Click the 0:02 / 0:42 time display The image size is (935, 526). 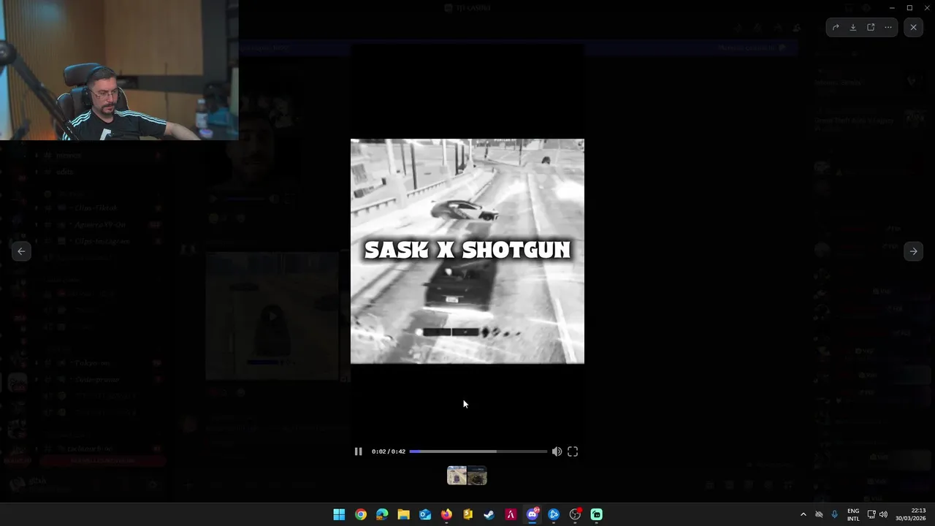point(388,451)
